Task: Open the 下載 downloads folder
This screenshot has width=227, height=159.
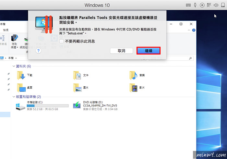Action: [25, 75]
